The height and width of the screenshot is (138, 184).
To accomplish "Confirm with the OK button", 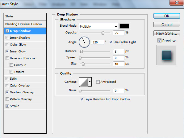I will click(167, 16).
